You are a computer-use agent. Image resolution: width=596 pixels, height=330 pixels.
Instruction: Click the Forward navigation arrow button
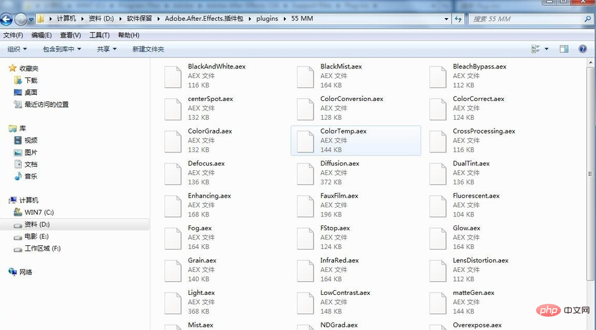(21, 19)
